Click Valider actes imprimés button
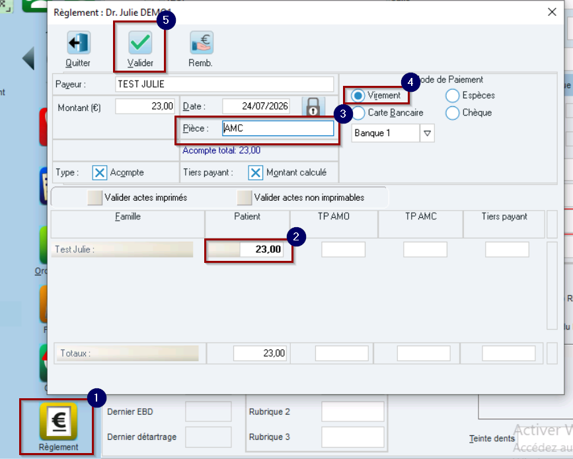 click(x=95, y=197)
